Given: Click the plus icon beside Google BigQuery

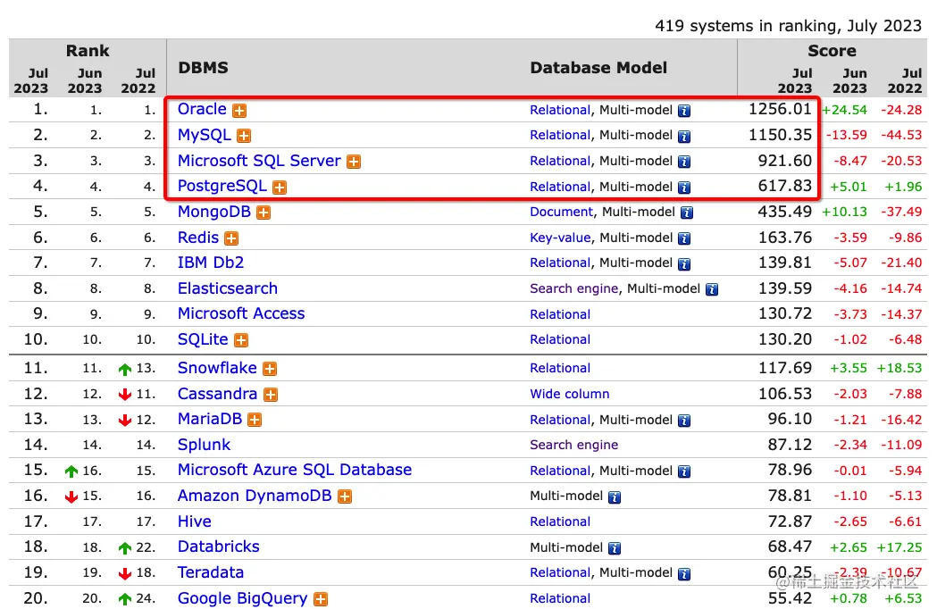Looking at the screenshot, I should click(x=321, y=599).
